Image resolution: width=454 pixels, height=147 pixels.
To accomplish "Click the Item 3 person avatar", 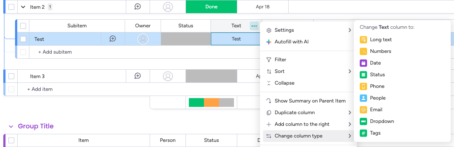I will [x=168, y=76].
